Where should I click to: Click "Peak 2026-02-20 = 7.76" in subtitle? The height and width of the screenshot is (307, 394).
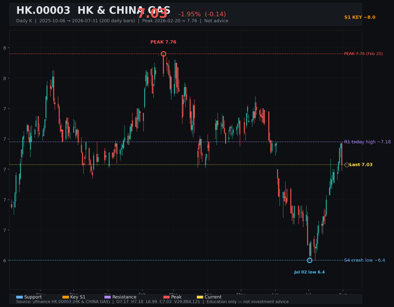tap(170, 21)
